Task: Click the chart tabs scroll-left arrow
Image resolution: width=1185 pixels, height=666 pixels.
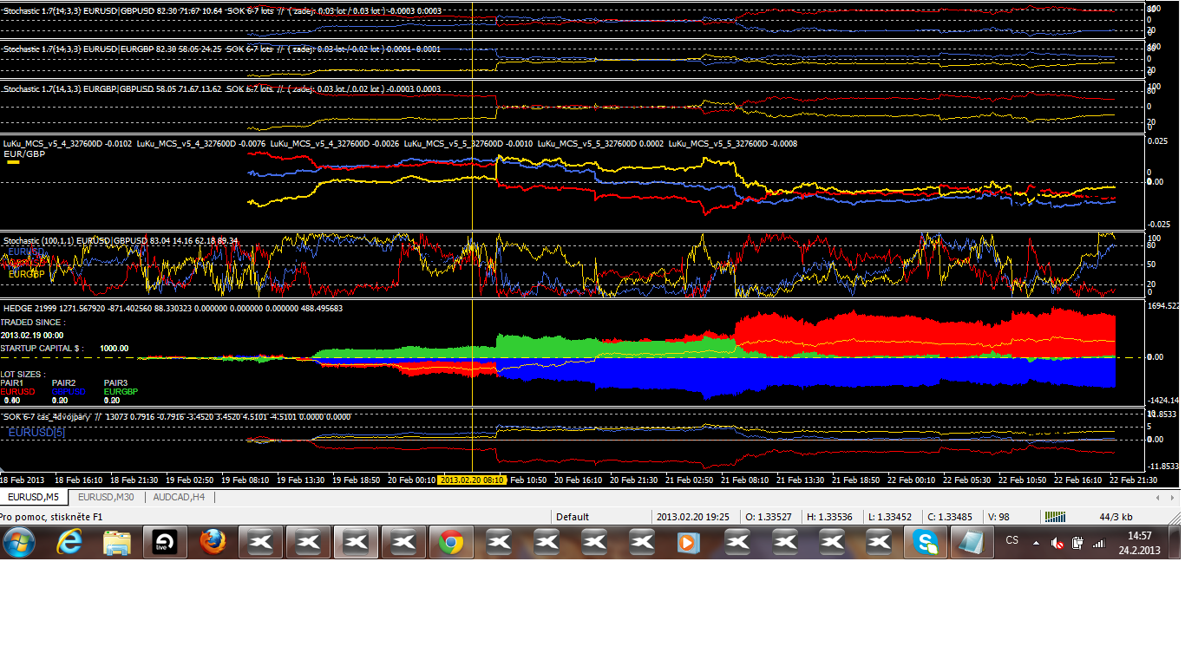Action: coord(1159,498)
